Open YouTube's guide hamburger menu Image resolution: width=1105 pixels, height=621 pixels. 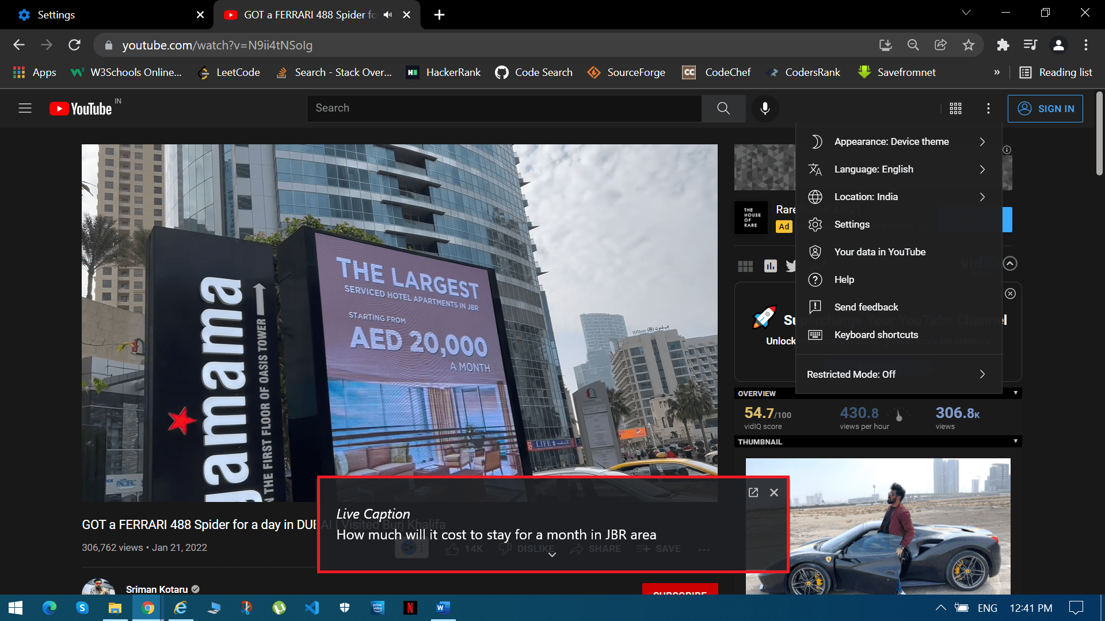(25, 108)
